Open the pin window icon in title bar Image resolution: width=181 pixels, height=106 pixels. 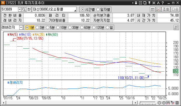(x=149, y=3)
